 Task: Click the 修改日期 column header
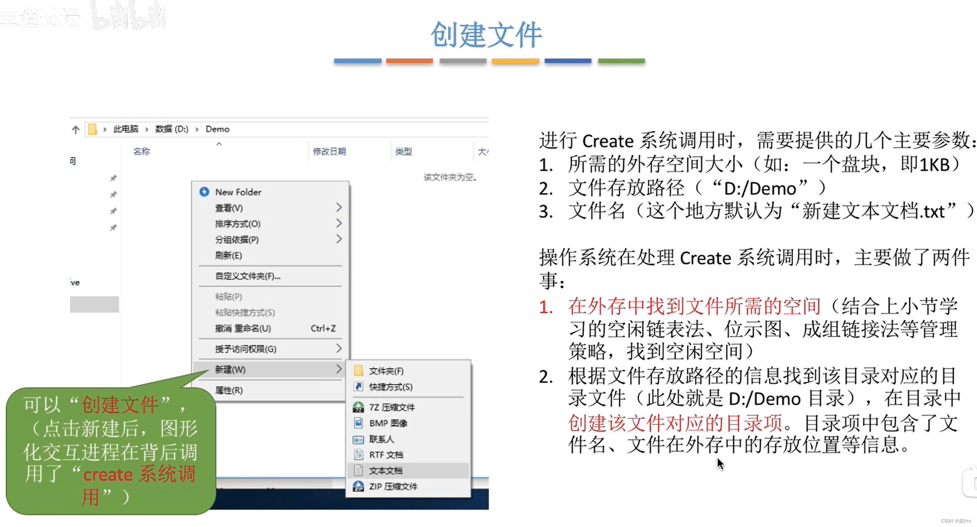pyautogui.click(x=329, y=151)
